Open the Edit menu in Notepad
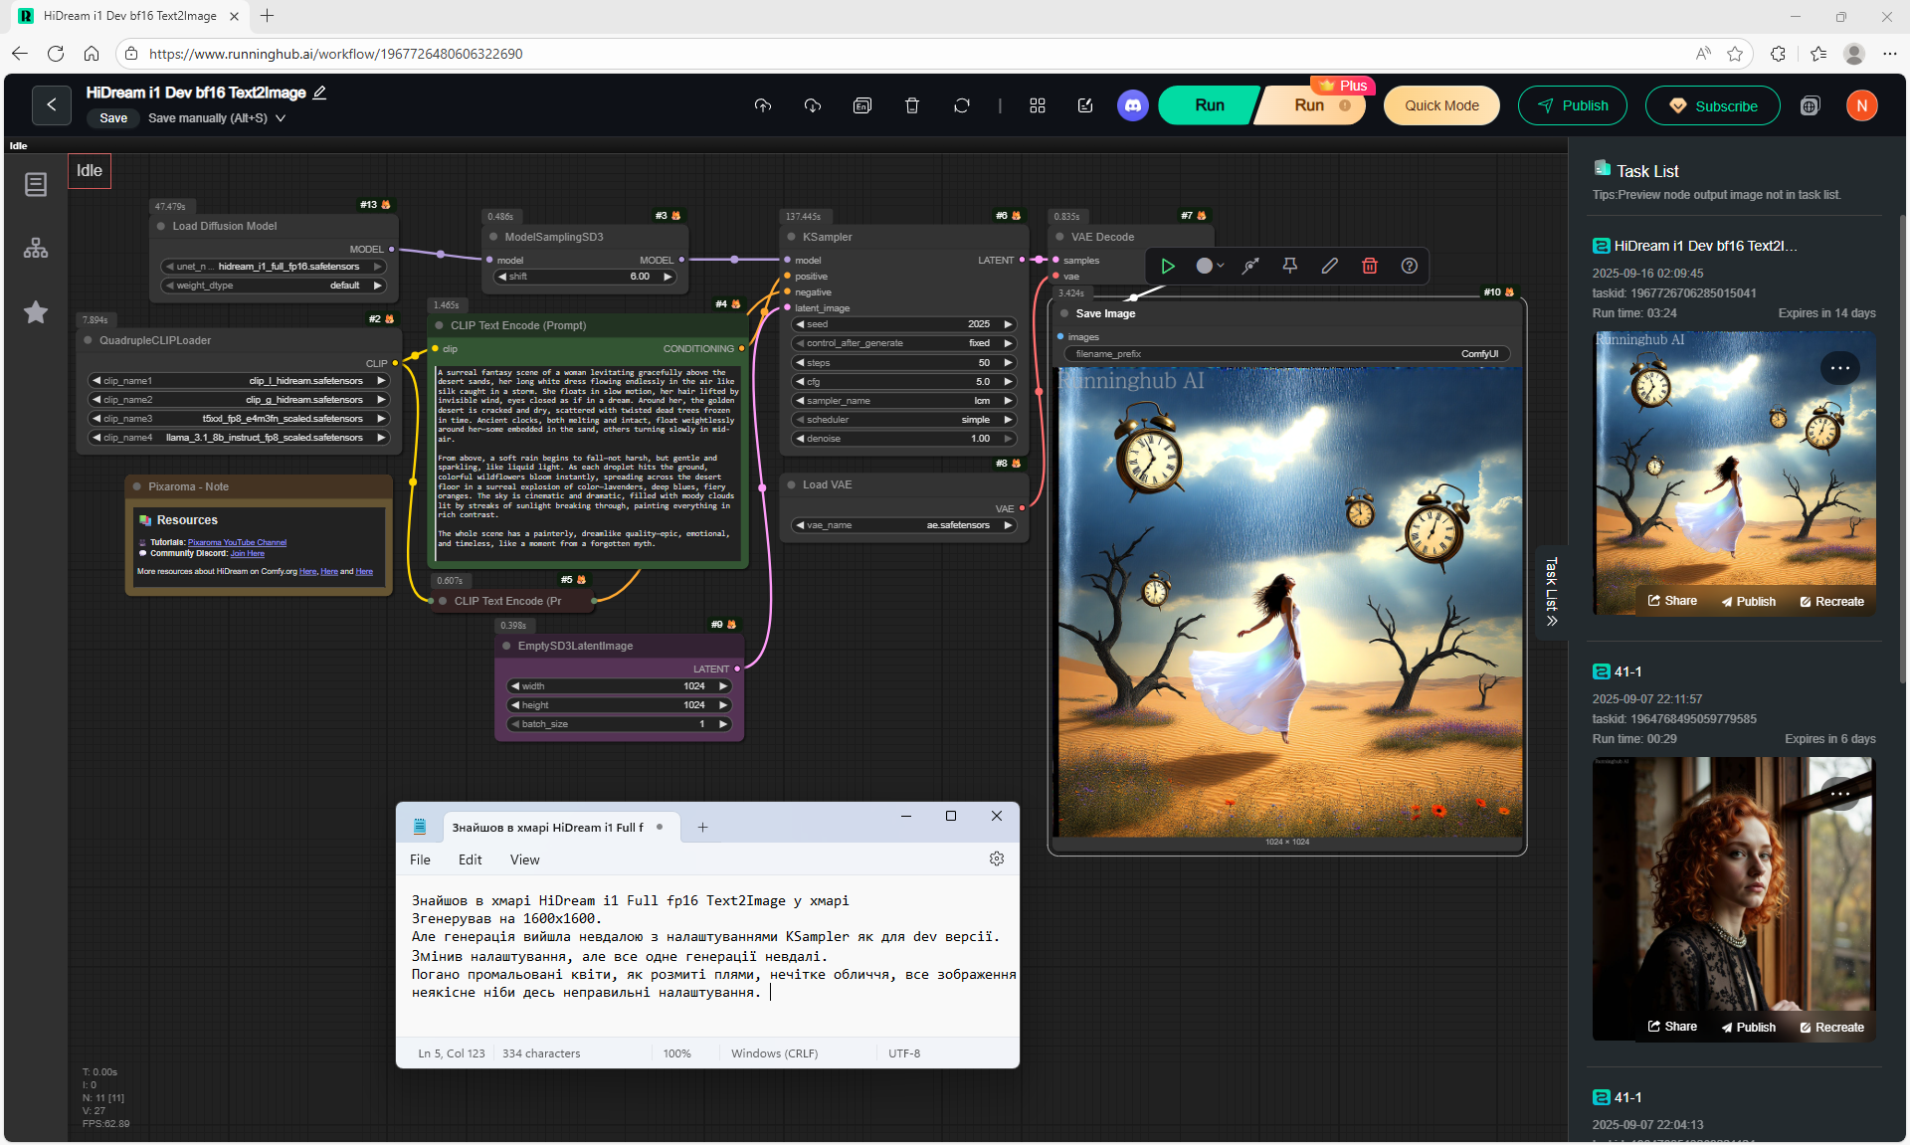 pos(470,859)
